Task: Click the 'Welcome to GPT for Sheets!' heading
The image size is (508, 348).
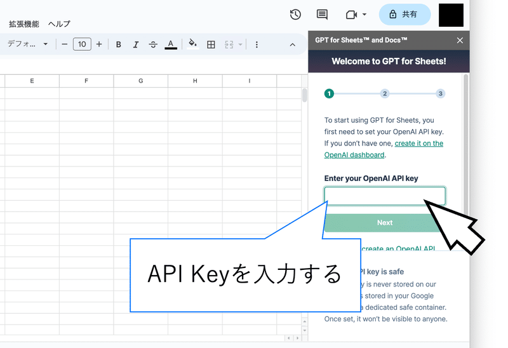Action: (x=389, y=61)
